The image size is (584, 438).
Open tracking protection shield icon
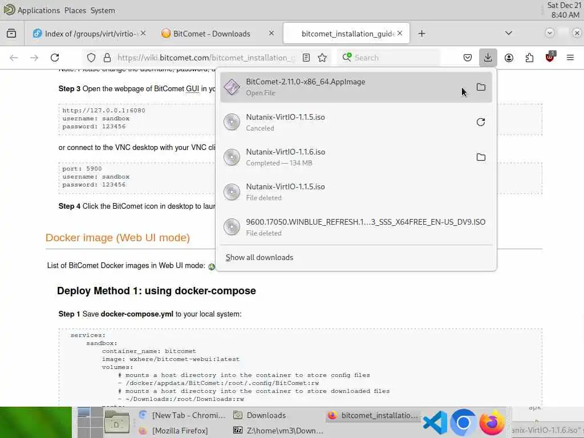[91, 58]
